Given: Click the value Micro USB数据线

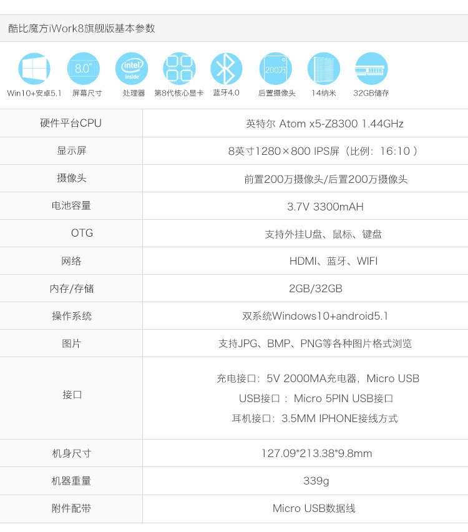Looking at the screenshot, I should coord(314,508).
